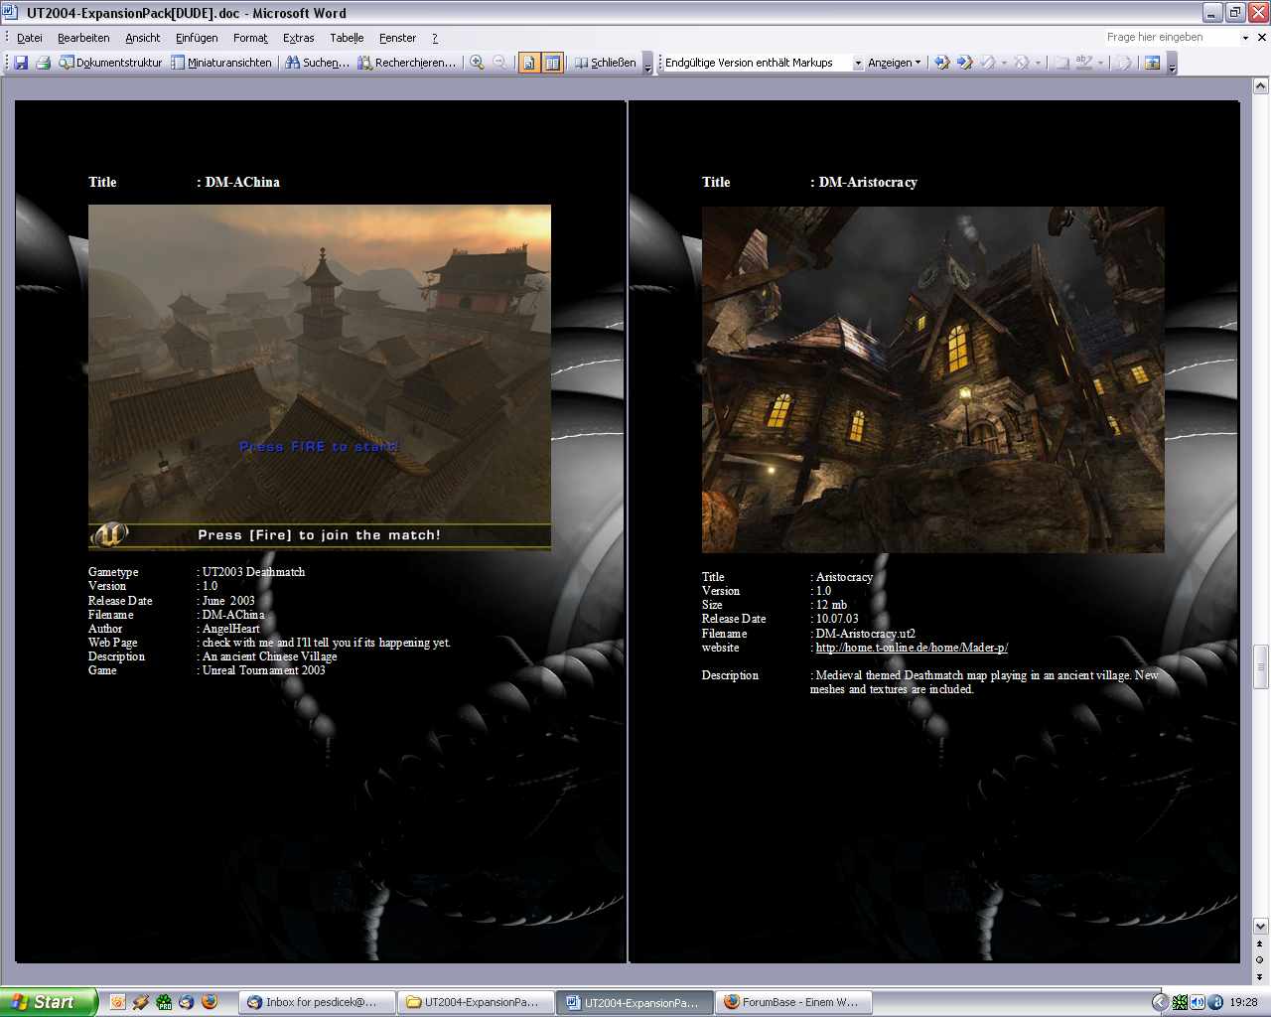Open the help question box dropdown arrow
This screenshot has width=1271, height=1017.
pyautogui.click(x=1245, y=37)
